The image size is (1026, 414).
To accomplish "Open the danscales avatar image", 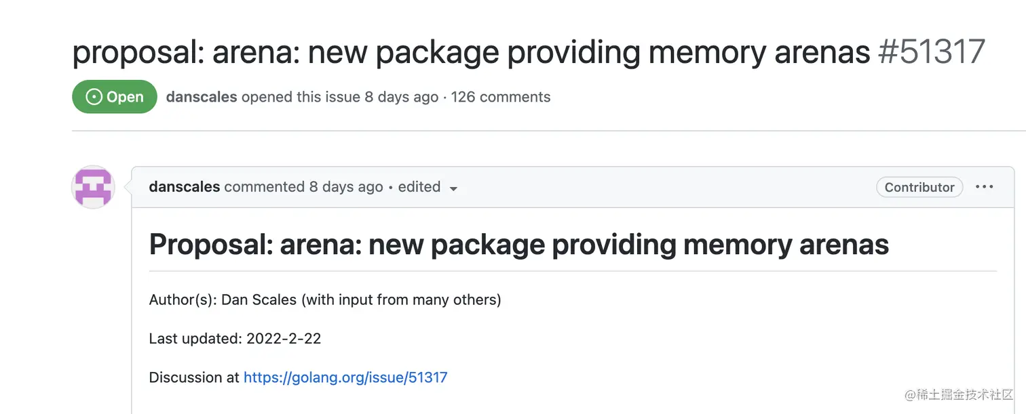I will (x=93, y=187).
